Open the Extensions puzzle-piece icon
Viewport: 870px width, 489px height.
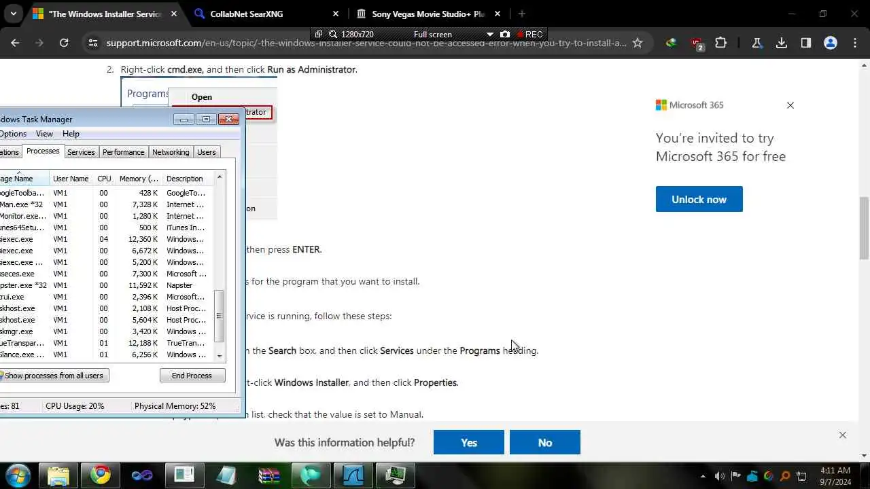click(720, 43)
